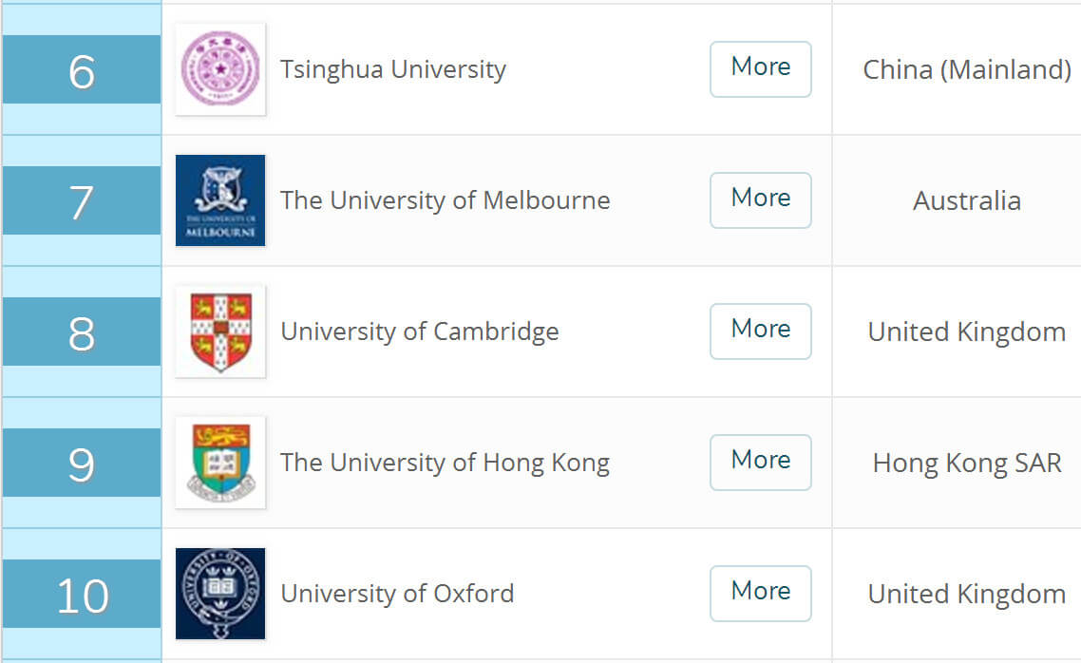Open the University of Cambridge name link
Screen dimensions: 1081x663
[419, 331]
